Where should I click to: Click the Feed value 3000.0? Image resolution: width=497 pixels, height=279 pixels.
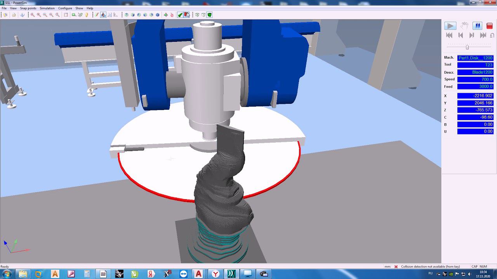point(475,86)
